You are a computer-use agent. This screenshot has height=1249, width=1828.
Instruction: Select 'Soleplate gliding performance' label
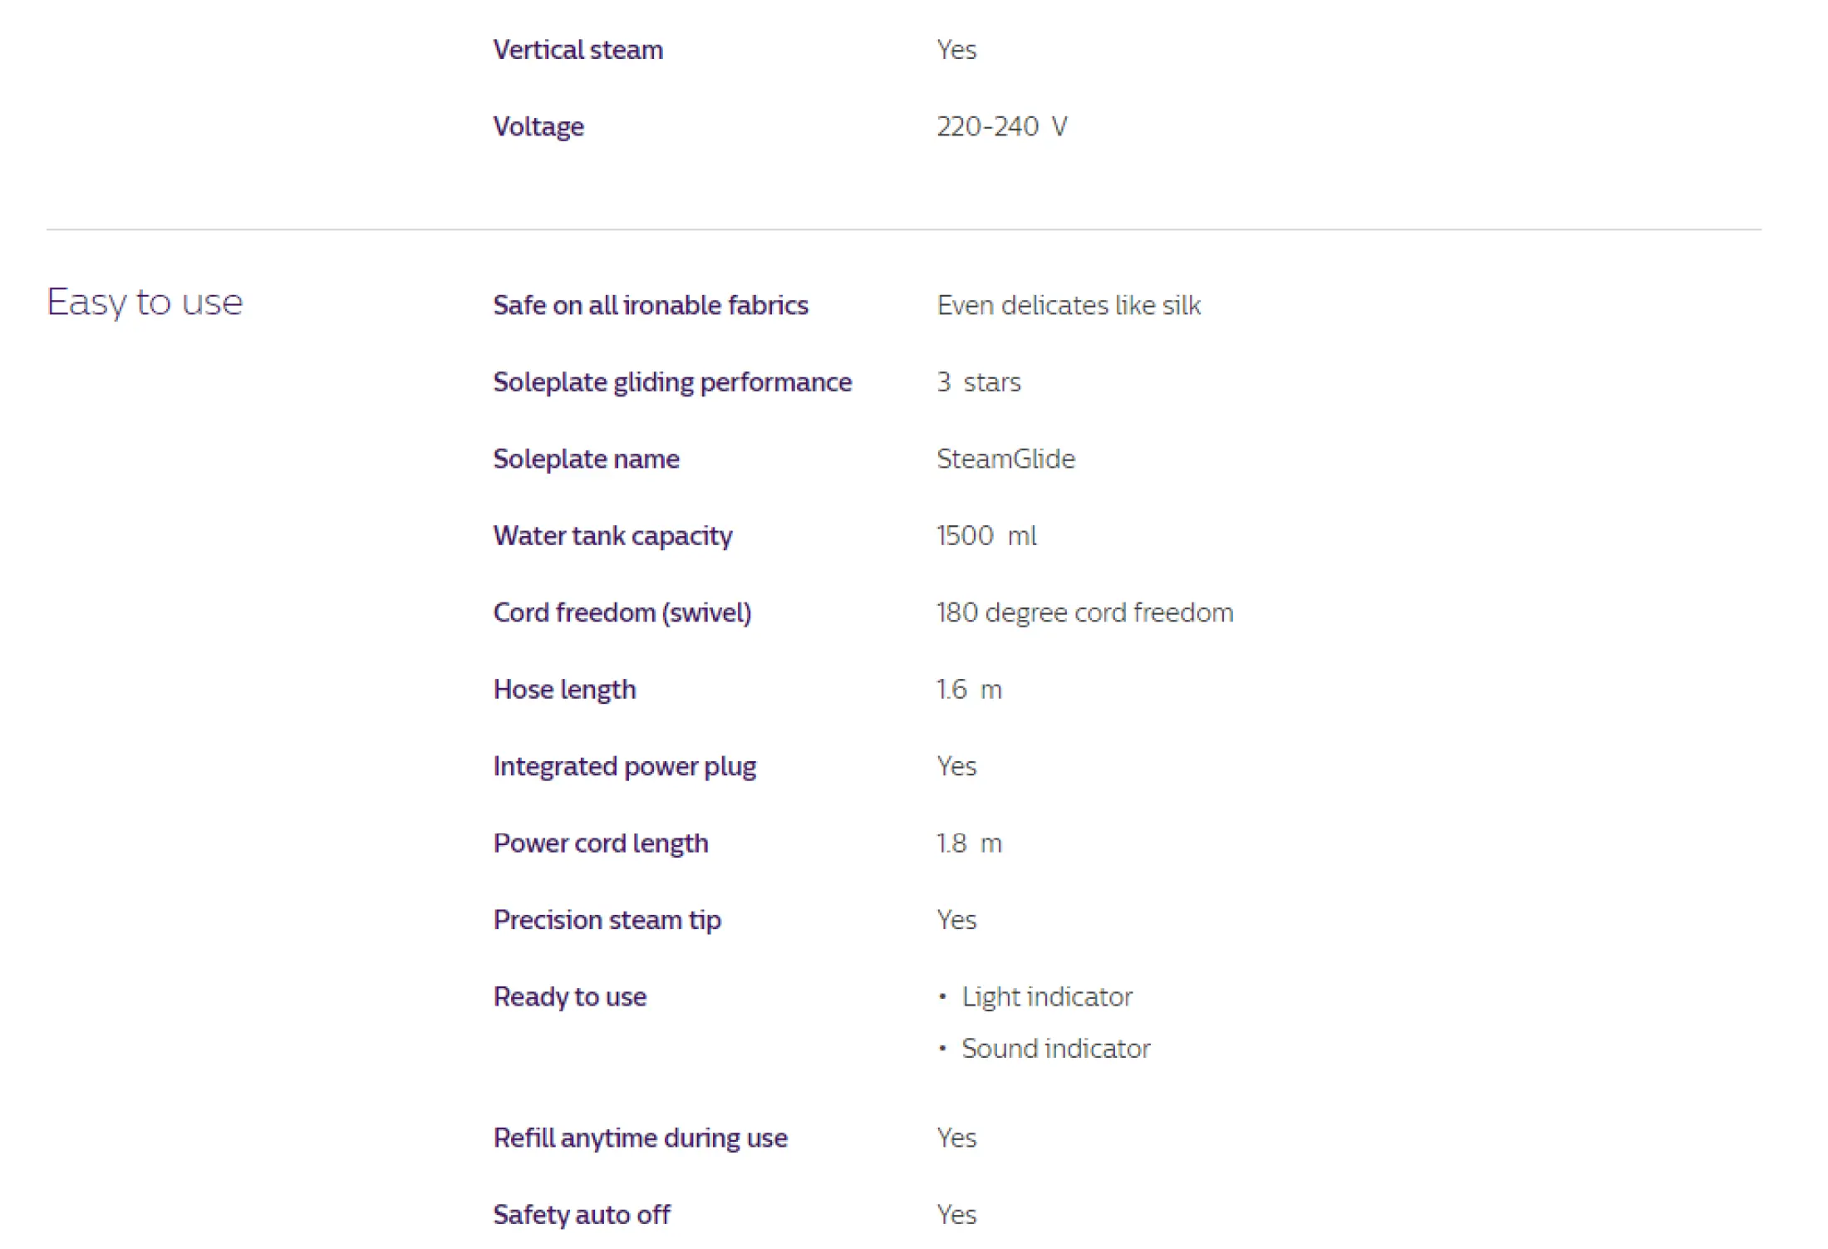(x=673, y=382)
